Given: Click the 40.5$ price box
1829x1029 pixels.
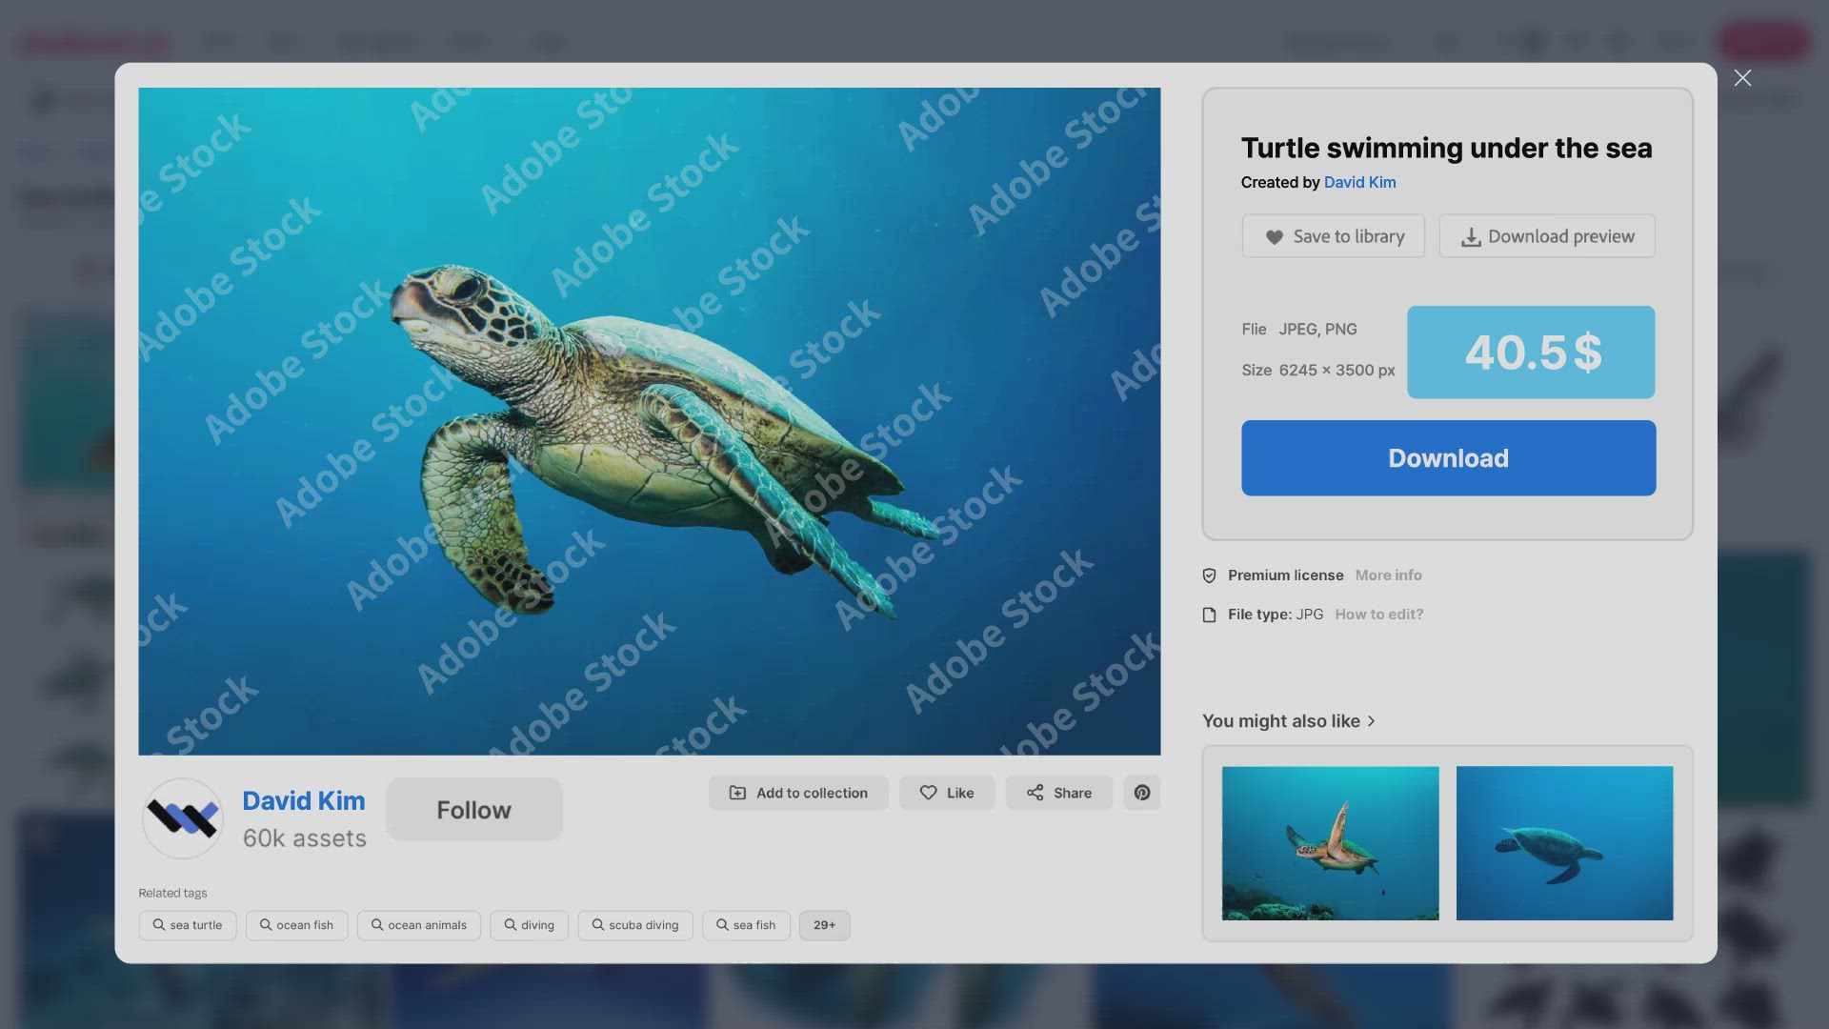Looking at the screenshot, I should coord(1531,353).
